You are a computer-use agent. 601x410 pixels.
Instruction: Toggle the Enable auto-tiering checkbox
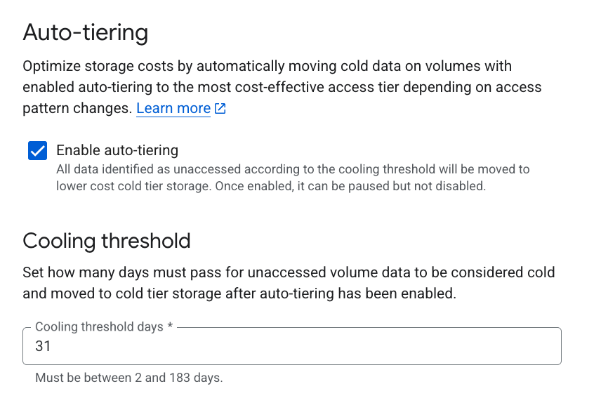coord(38,150)
